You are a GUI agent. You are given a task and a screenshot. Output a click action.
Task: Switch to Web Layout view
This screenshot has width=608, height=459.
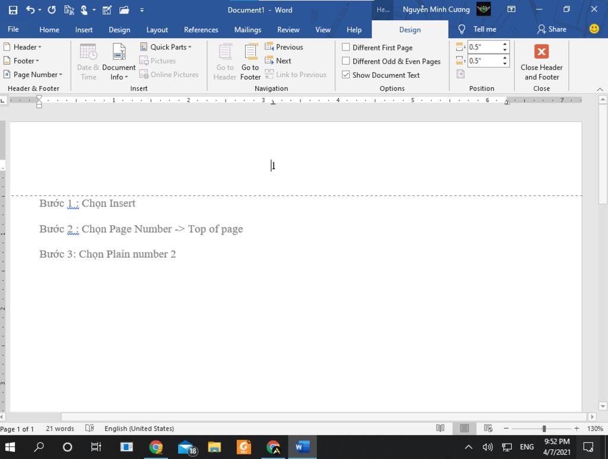point(488,428)
